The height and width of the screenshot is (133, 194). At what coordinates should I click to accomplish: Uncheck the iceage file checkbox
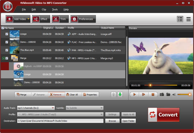(x=7, y=34)
